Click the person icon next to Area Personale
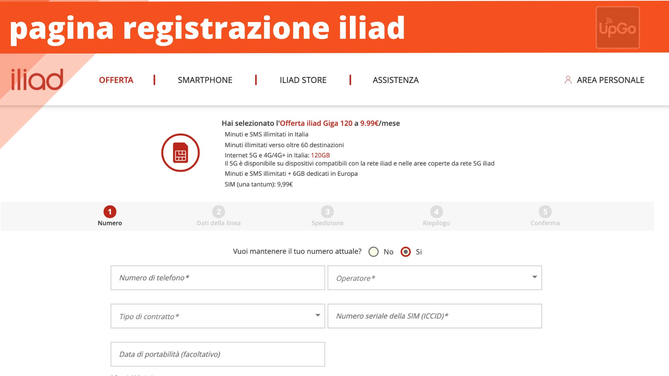Viewport: 669px width, 376px height. (x=568, y=80)
